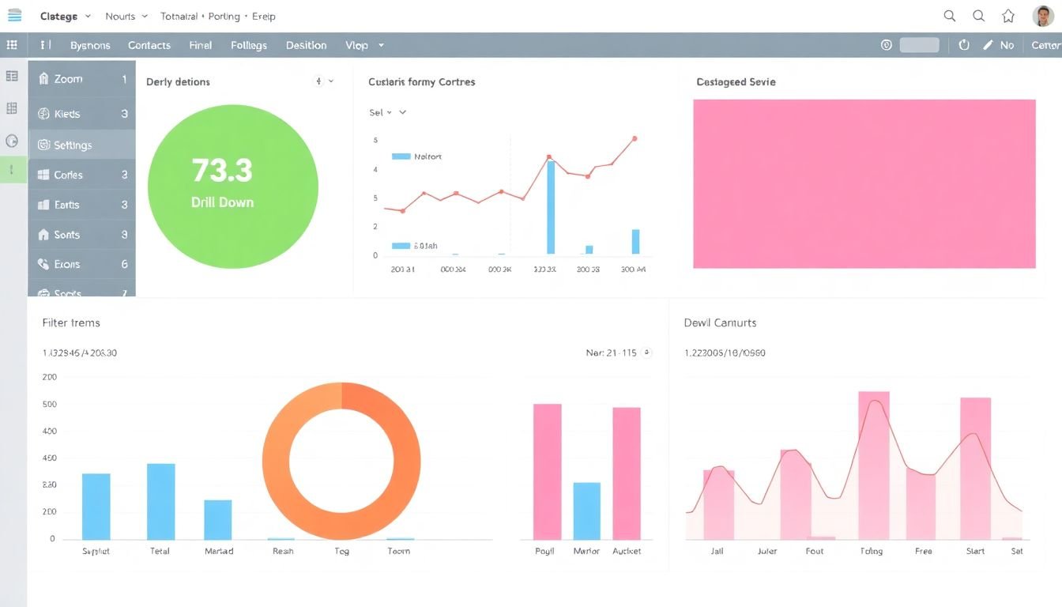Image resolution: width=1062 pixels, height=607 pixels.
Task: Click the Sarphat bar label
Action: point(96,551)
